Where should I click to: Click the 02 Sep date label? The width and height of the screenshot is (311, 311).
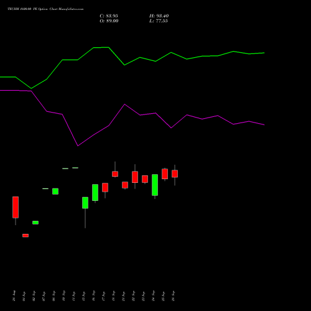34,296
